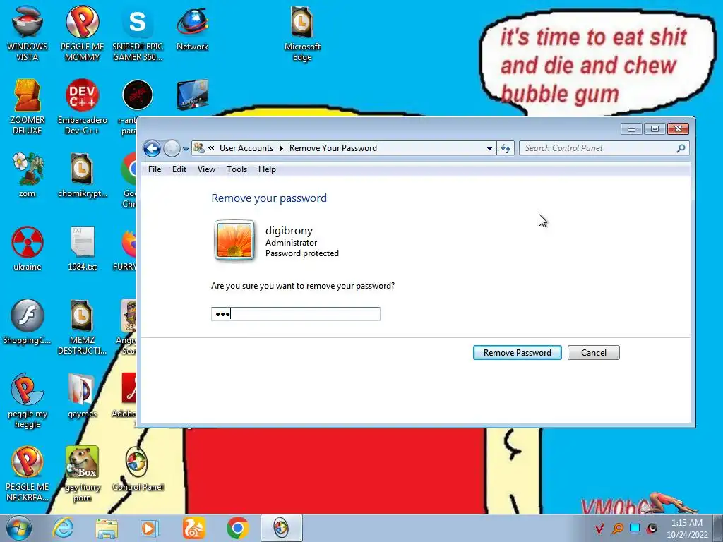The height and width of the screenshot is (542, 723).
Task: Click the round dark tray icon left of the clock
Action: point(652,528)
